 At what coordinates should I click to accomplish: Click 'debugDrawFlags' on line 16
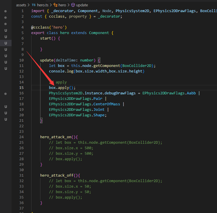pyautogui.click(x=120, y=93)
